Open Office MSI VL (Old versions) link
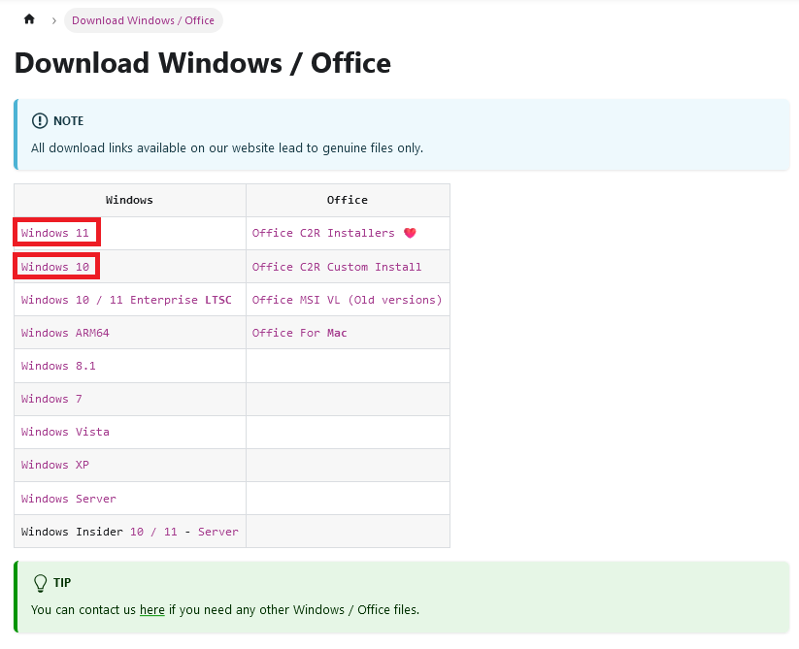 [x=347, y=300]
